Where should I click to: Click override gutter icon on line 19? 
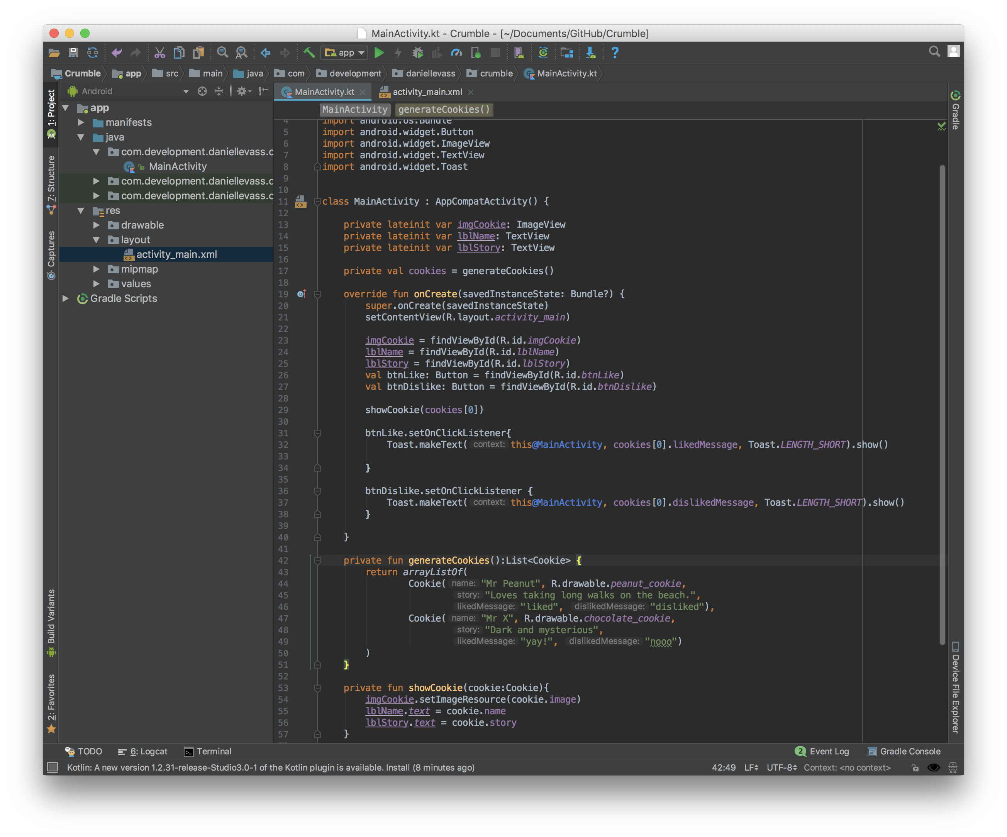(301, 294)
